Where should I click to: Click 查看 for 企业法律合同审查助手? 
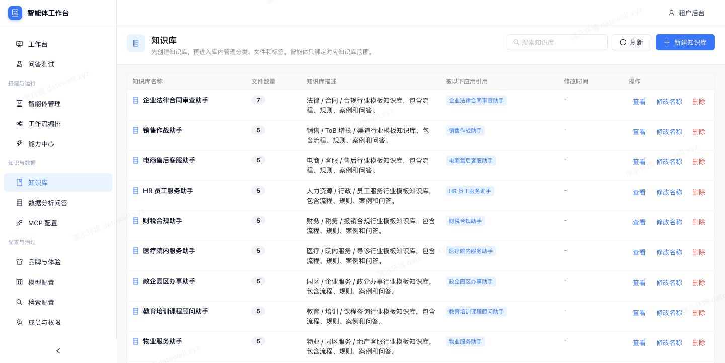(x=639, y=102)
